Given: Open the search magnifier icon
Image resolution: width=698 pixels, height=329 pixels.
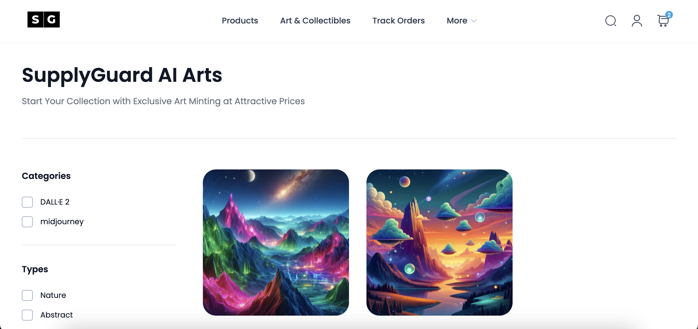Looking at the screenshot, I should (x=611, y=21).
